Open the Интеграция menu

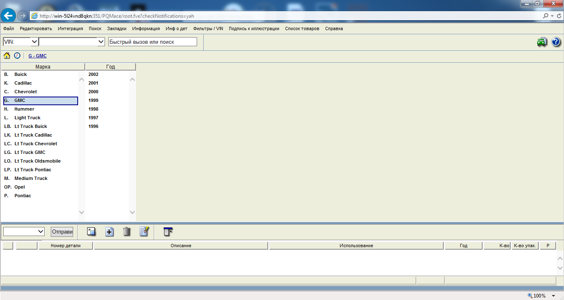70,28
